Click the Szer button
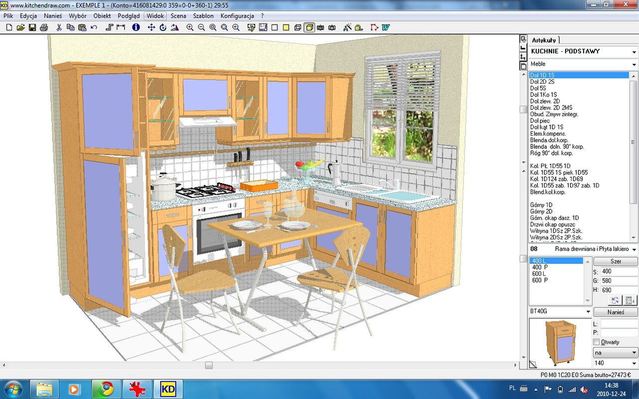The image size is (639, 399). (616, 261)
